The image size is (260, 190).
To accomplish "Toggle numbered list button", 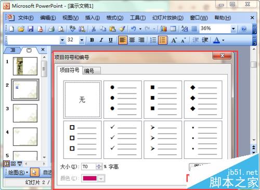I will (x=153, y=40).
